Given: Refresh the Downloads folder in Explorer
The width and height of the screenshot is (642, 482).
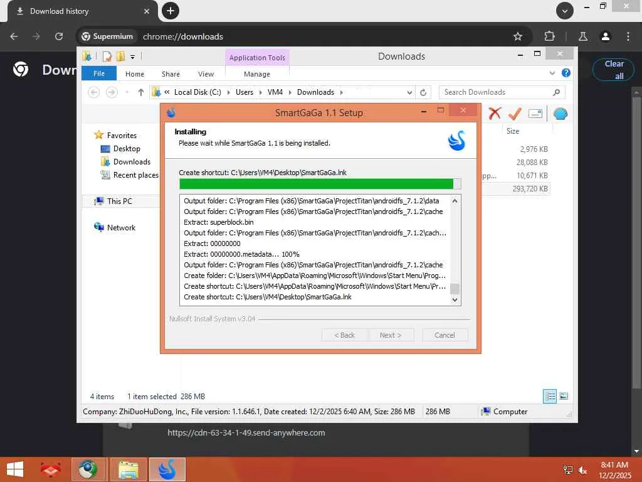Looking at the screenshot, I should 423,93.
